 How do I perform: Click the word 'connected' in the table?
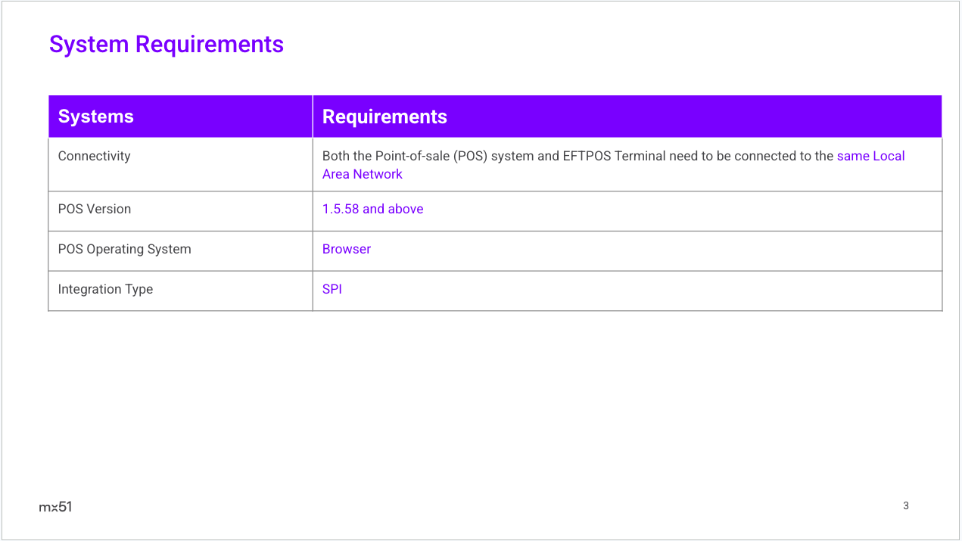click(763, 156)
